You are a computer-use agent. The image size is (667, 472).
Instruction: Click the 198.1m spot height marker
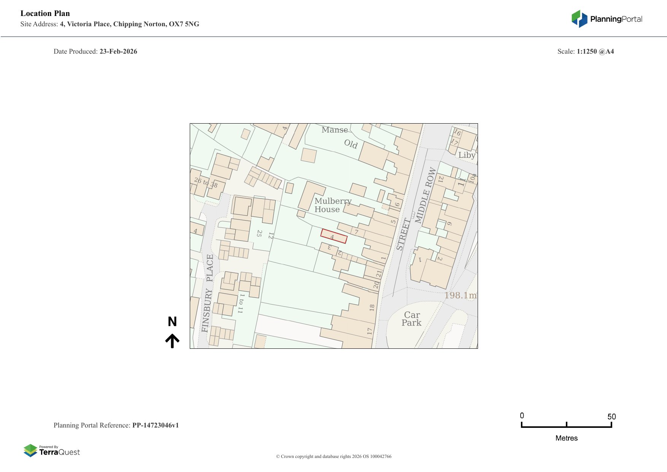(x=460, y=295)
